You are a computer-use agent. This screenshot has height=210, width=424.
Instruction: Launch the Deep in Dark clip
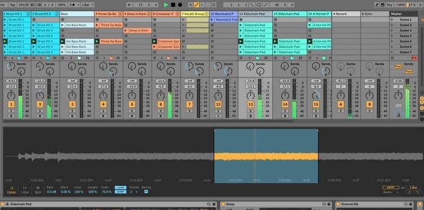pyautogui.click(x=126, y=30)
